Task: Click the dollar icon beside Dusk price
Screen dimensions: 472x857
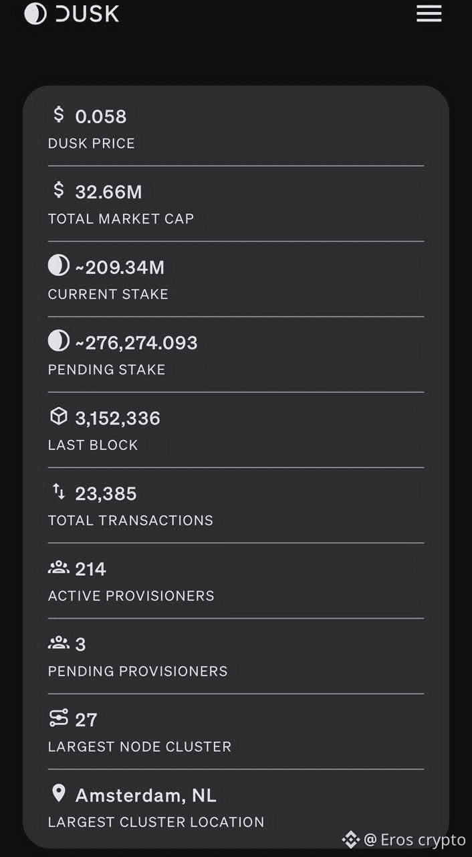Action: [59, 115]
